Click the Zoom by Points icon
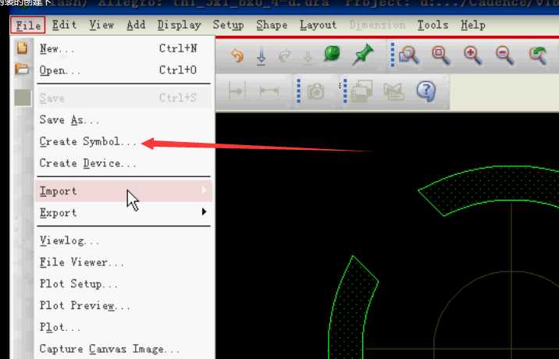This screenshot has width=559, height=359. tap(408, 55)
